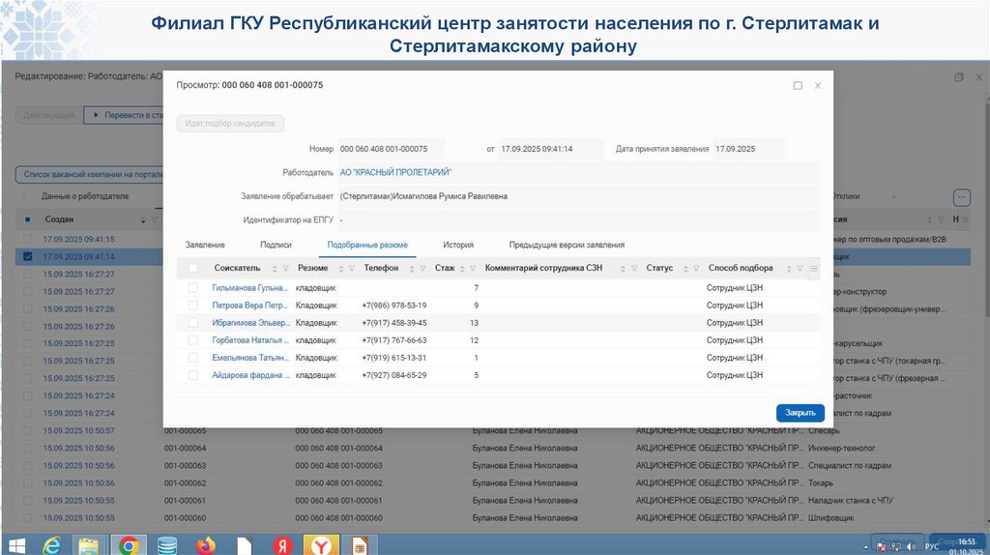Open the three-dots menu in background window
The width and height of the screenshot is (990, 555).
tap(962, 197)
